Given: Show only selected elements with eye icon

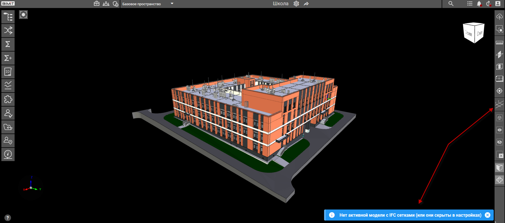Looking at the screenshot, I should [x=499, y=130].
